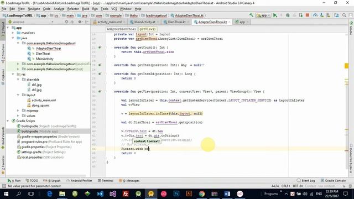Click the Debug app bug icon
The height and width of the screenshot is (199, 354).
(288, 15)
